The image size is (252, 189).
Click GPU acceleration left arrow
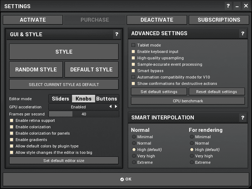110,107
